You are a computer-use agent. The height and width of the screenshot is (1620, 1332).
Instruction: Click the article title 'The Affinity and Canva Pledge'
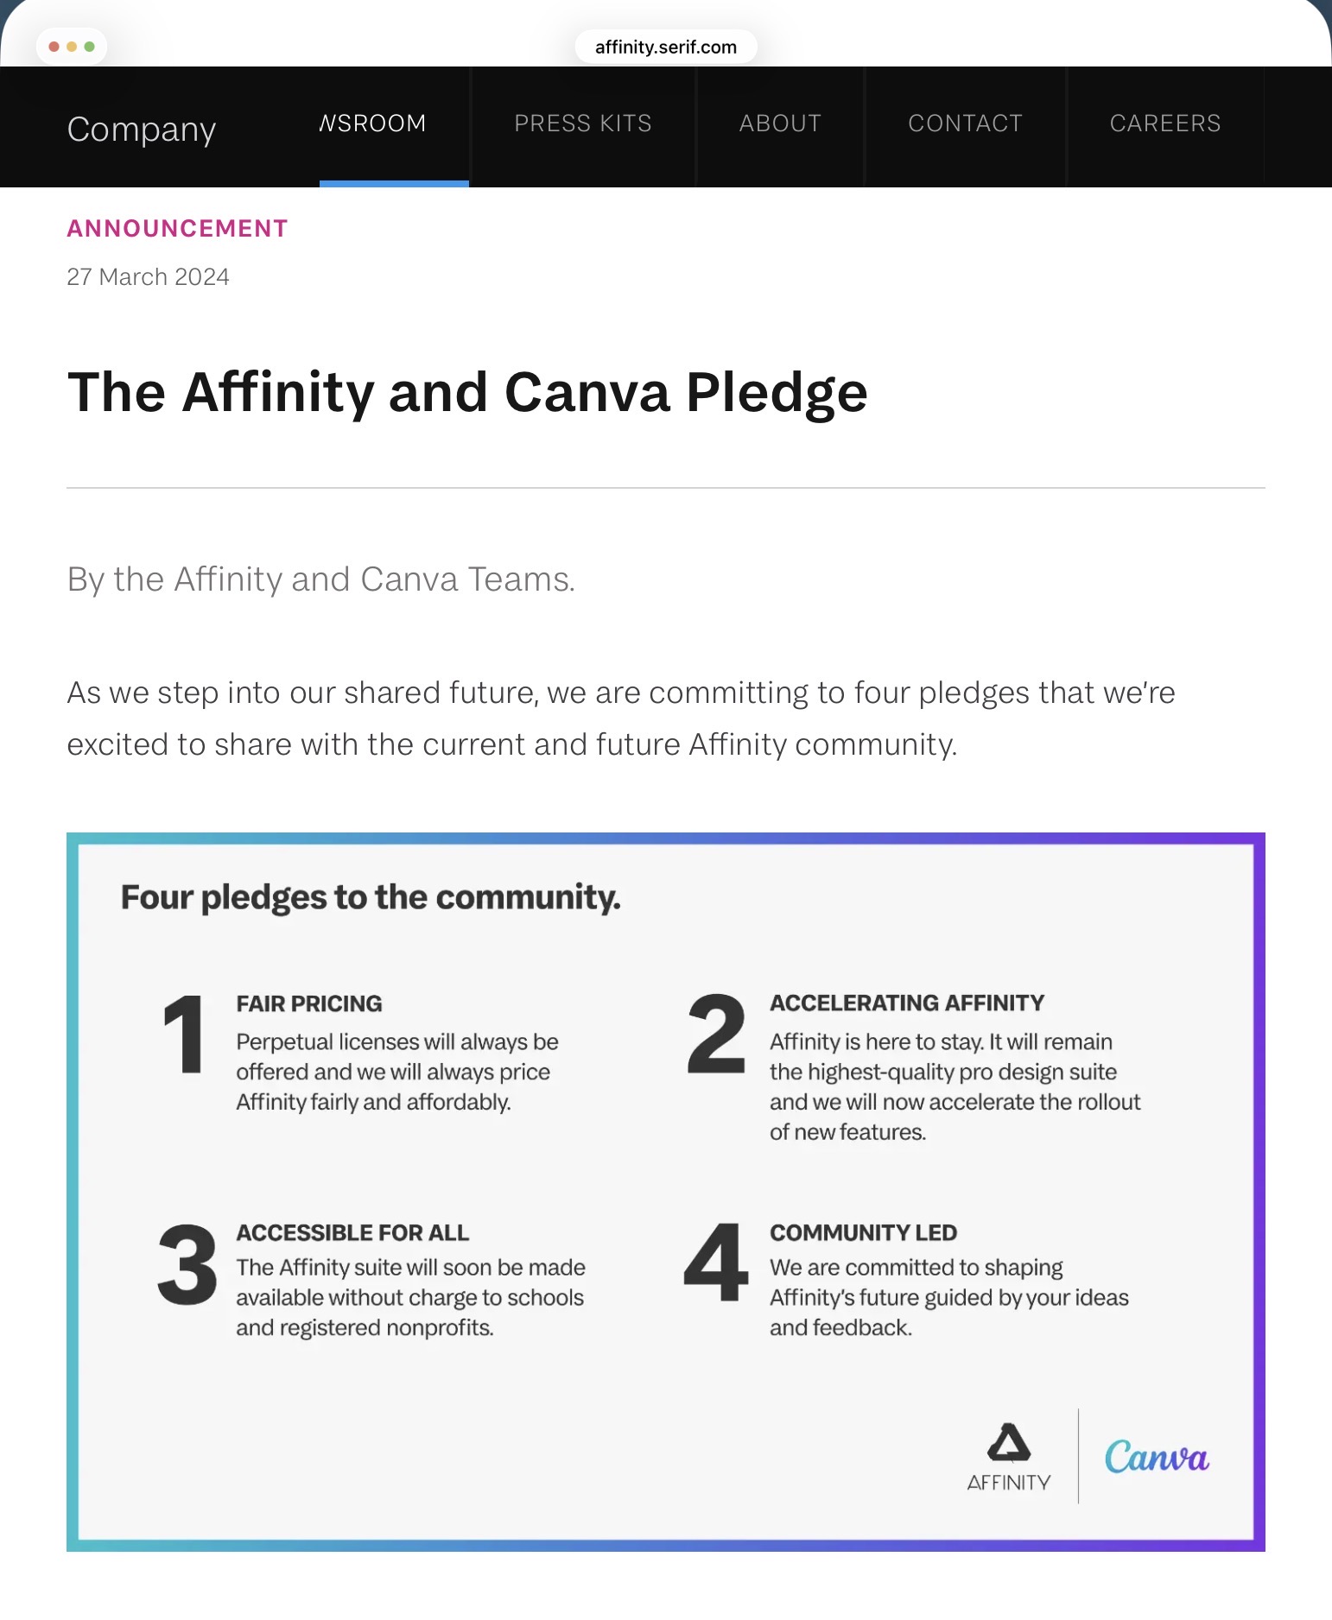tap(467, 392)
